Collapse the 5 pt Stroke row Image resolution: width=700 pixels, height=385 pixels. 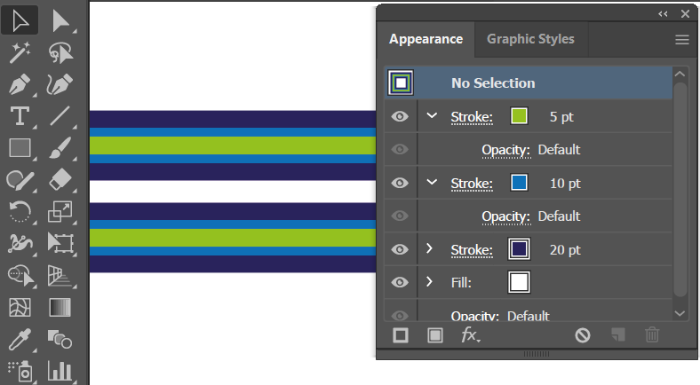coord(431,116)
